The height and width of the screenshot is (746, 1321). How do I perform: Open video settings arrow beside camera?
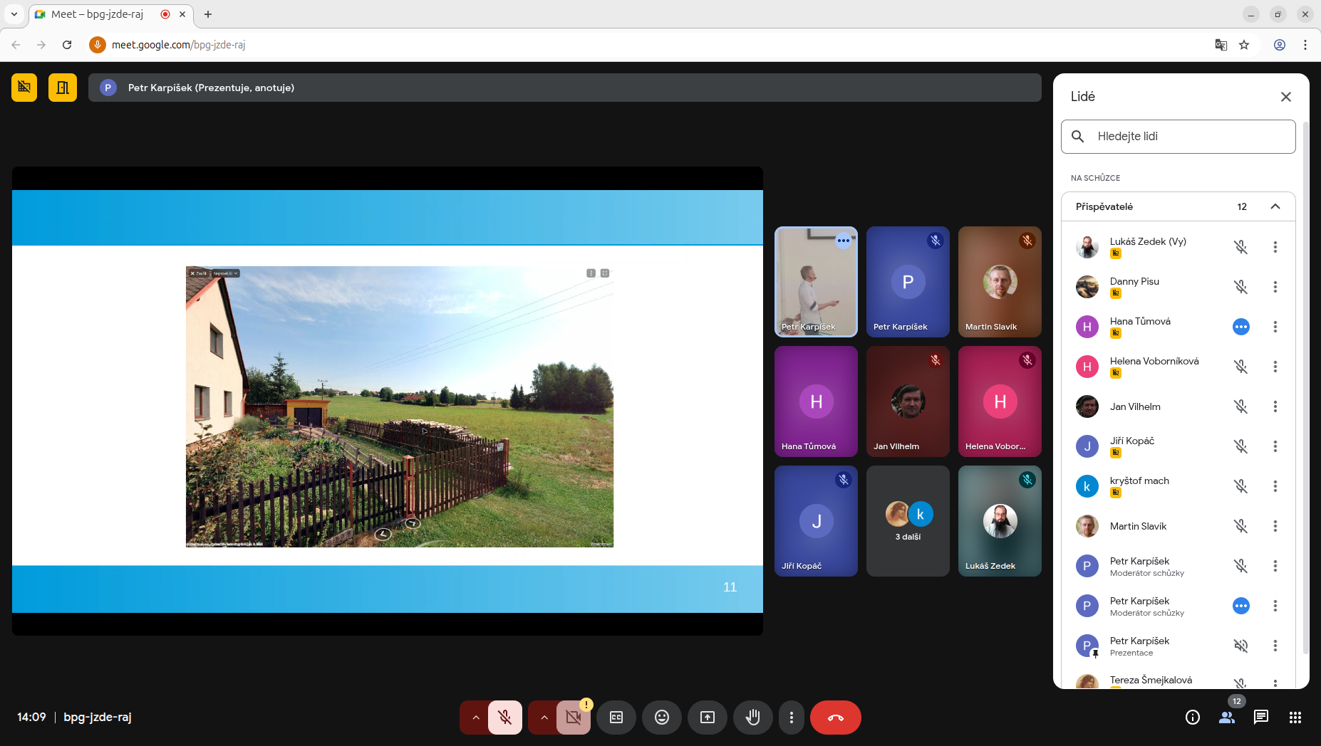coord(544,718)
